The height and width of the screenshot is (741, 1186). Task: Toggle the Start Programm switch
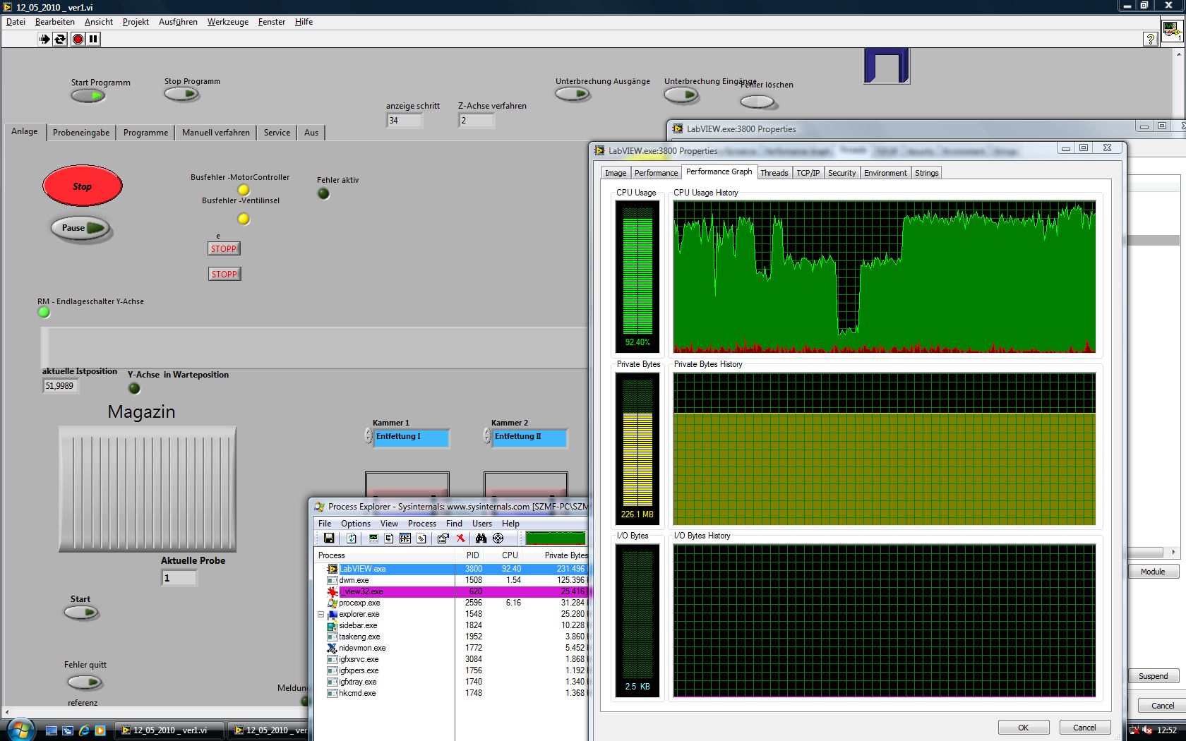point(88,96)
